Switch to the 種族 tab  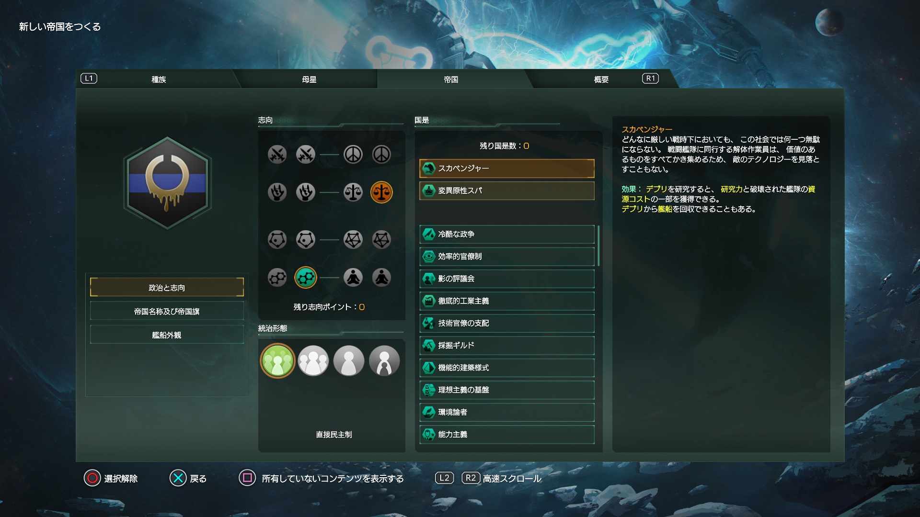(159, 79)
